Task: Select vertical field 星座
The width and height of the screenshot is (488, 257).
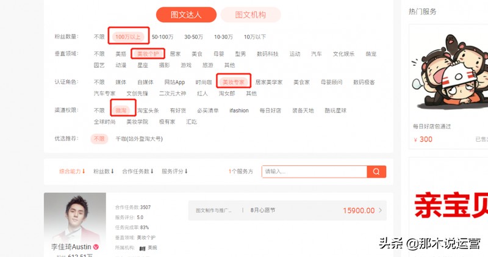Action: (143, 65)
